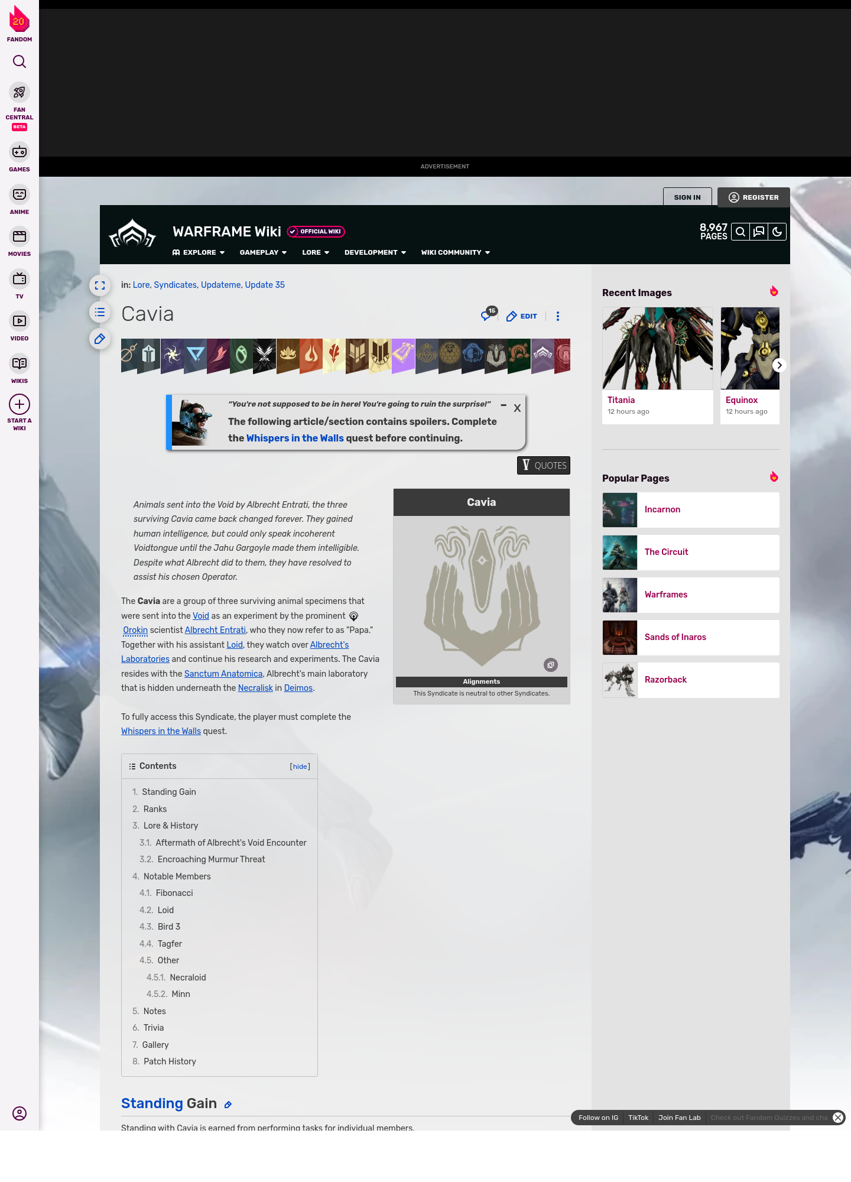Select the Cavia hands banner
851x1182 pixels.
(x=496, y=355)
